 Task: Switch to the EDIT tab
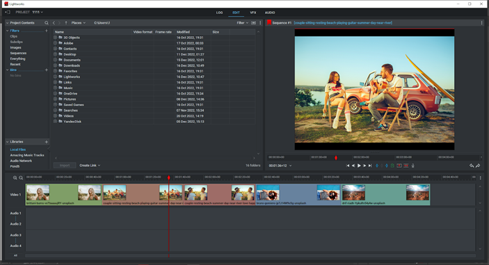click(236, 13)
